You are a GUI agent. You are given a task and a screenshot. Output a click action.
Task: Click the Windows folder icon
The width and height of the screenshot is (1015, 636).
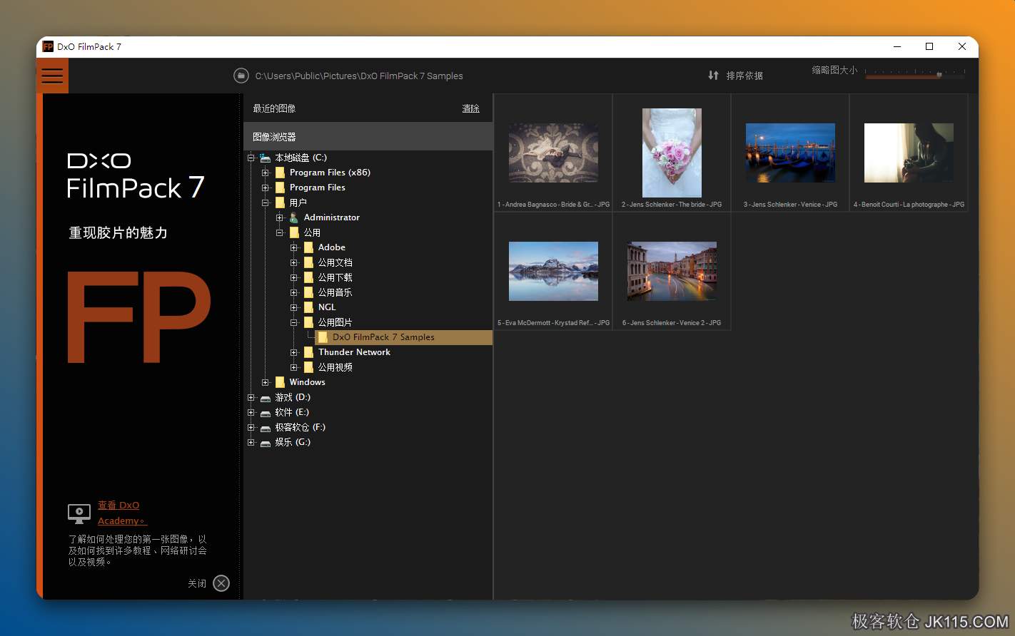(x=280, y=382)
